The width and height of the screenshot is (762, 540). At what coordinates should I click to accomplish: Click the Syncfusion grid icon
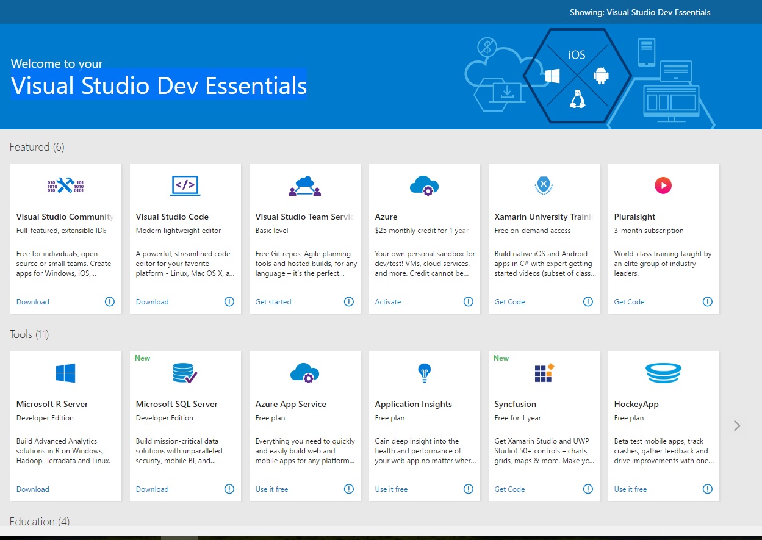click(544, 372)
